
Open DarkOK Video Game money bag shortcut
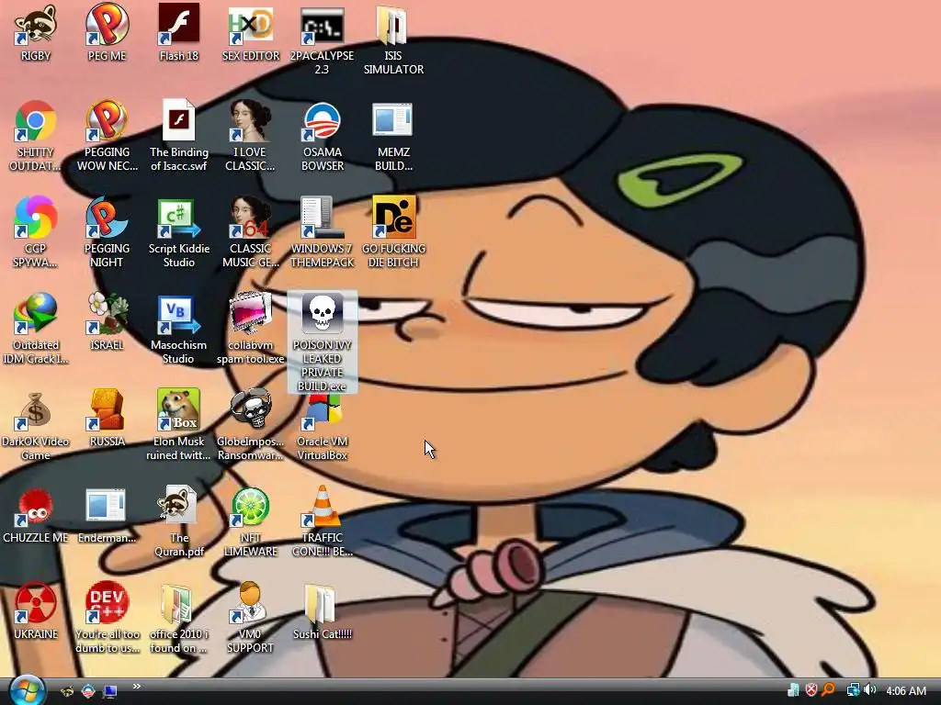(x=36, y=410)
